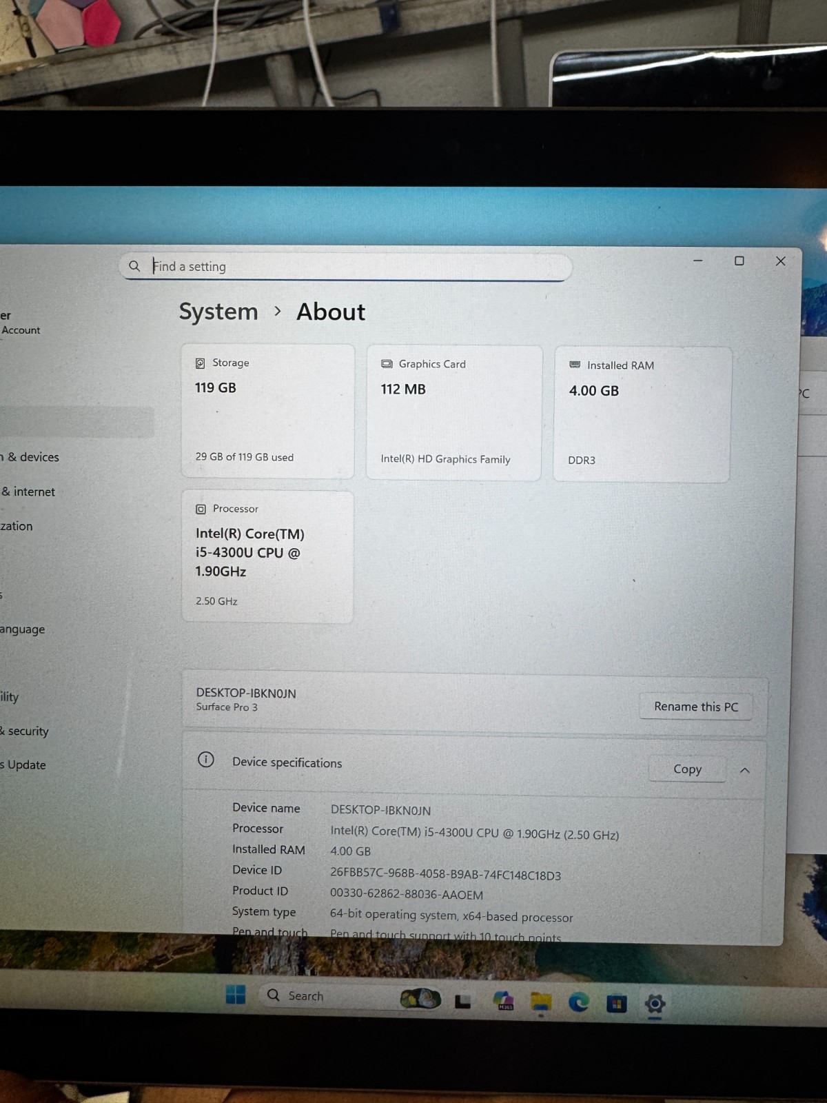Click the taskbar search magnifier icon
The width and height of the screenshot is (827, 1103).
(274, 995)
